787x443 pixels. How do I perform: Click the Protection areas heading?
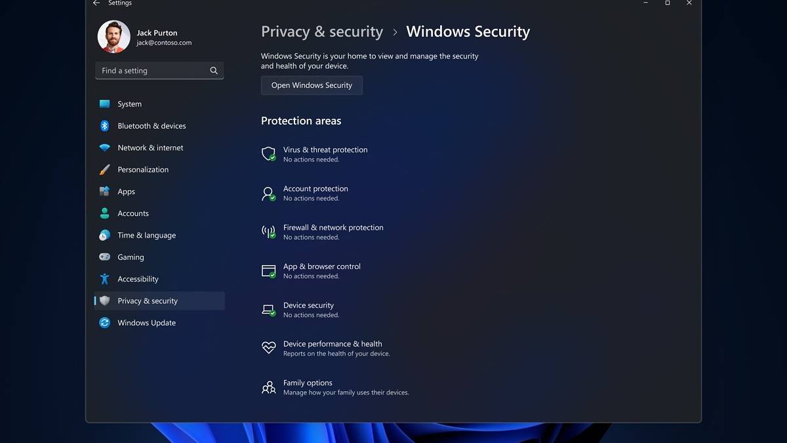301,121
